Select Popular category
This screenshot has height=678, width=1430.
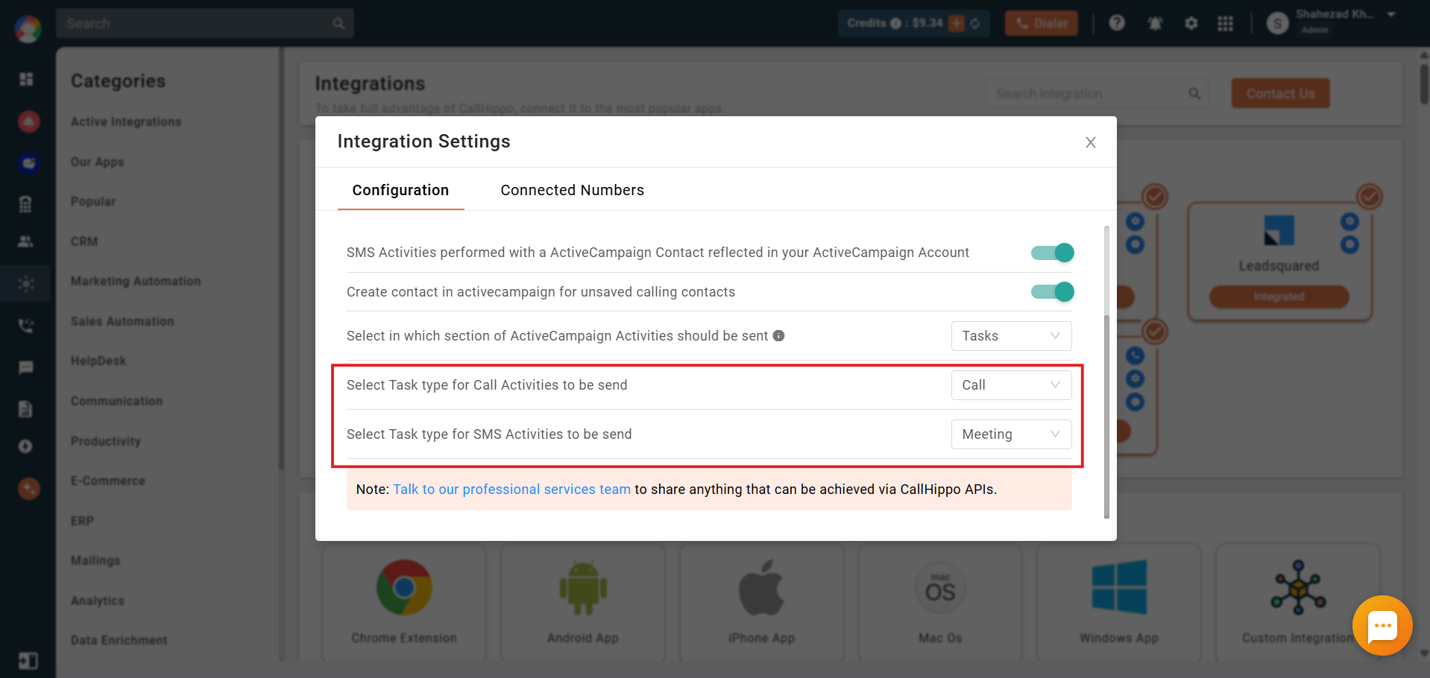pos(93,201)
